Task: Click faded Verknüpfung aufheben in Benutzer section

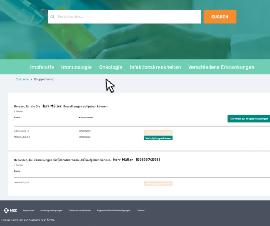Action: [158, 183]
